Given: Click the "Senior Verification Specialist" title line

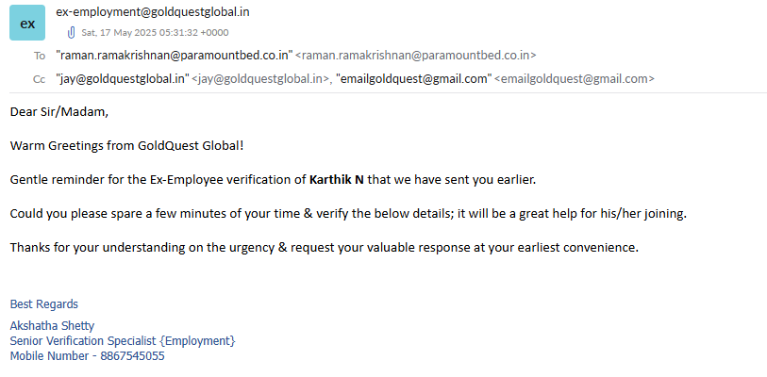Looking at the screenshot, I should (123, 340).
